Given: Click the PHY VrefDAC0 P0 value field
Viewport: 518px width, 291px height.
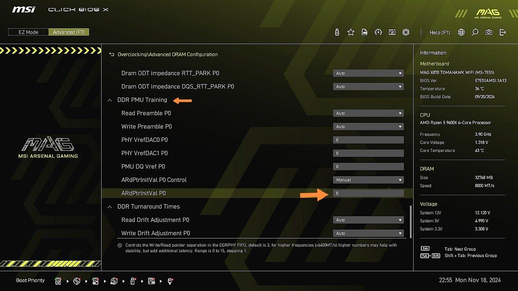Looking at the screenshot, I should [368, 140].
